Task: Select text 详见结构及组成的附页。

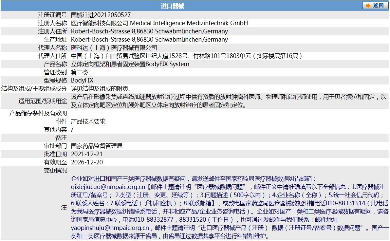Action: click(102, 89)
